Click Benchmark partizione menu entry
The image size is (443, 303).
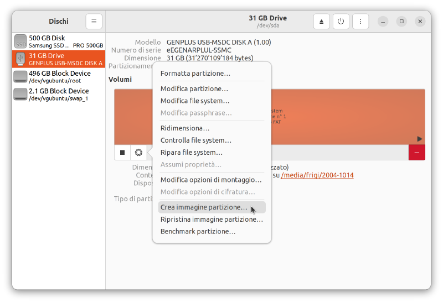(198, 232)
